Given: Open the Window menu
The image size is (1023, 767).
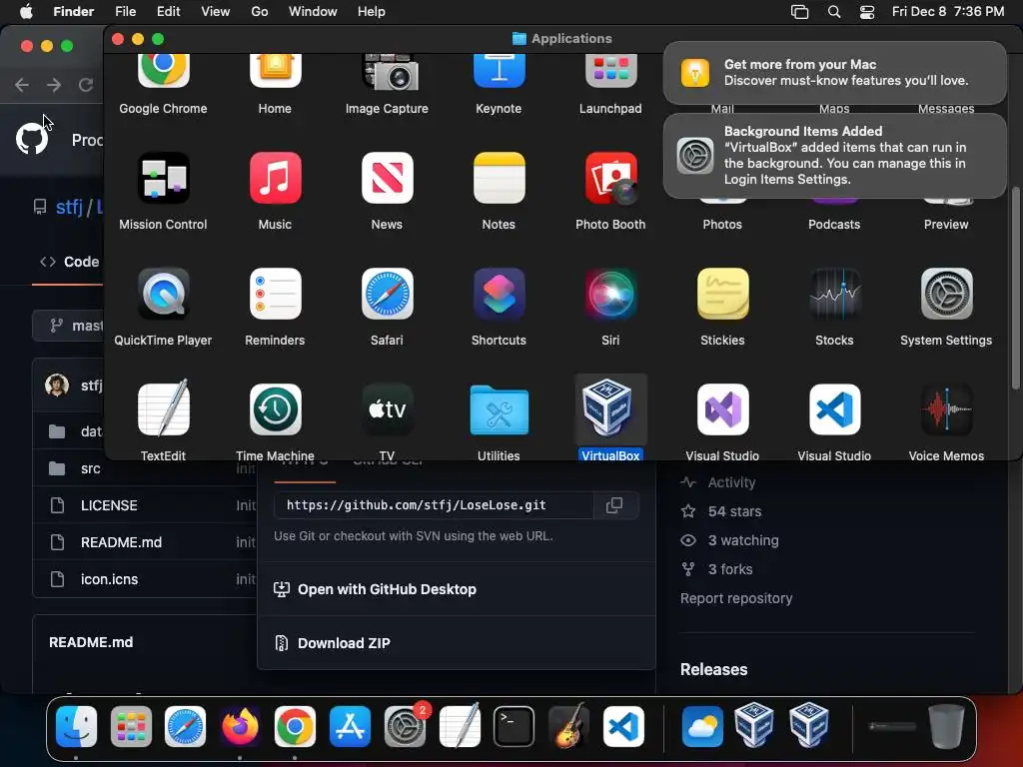Looking at the screenshot, I should [x=313, y=12].
